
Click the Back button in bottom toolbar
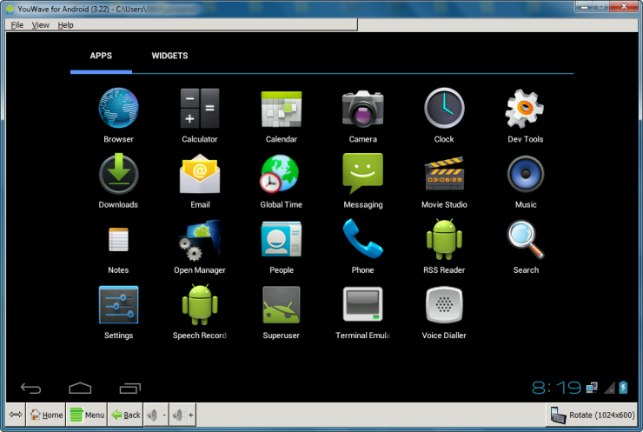[x=125, y=415]
